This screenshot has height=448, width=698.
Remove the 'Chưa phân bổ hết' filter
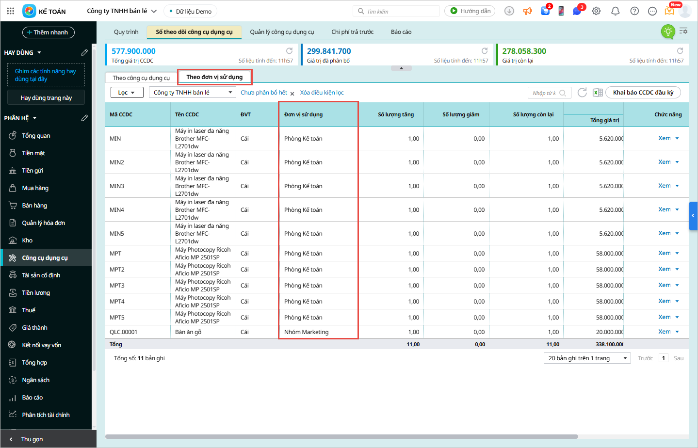(x=292, y=94)
